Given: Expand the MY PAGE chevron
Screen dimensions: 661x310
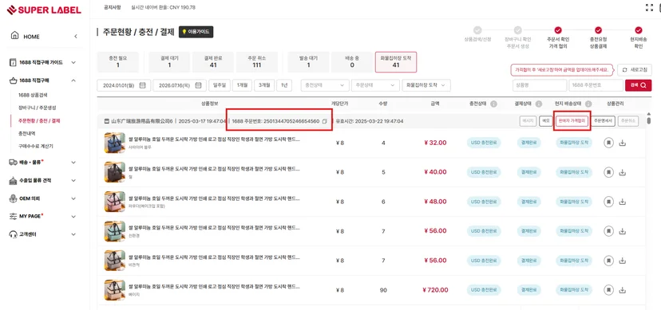Looking at the screenshot, I should pos(73,216).
